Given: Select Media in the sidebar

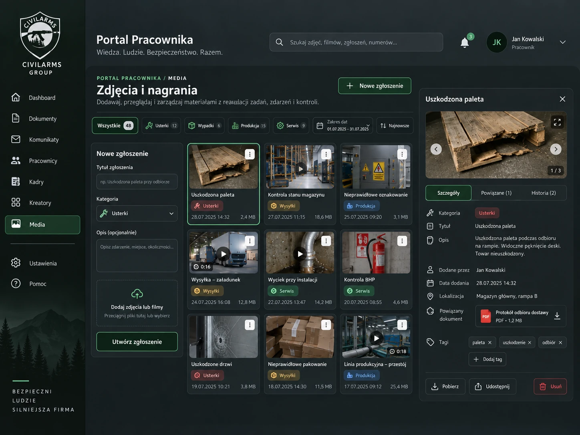Looking at the screenshot, I should [x=42, y=224].
